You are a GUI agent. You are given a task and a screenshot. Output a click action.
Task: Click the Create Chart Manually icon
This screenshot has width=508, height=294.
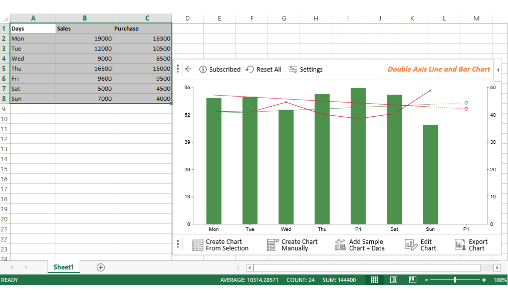coord(273,245)
